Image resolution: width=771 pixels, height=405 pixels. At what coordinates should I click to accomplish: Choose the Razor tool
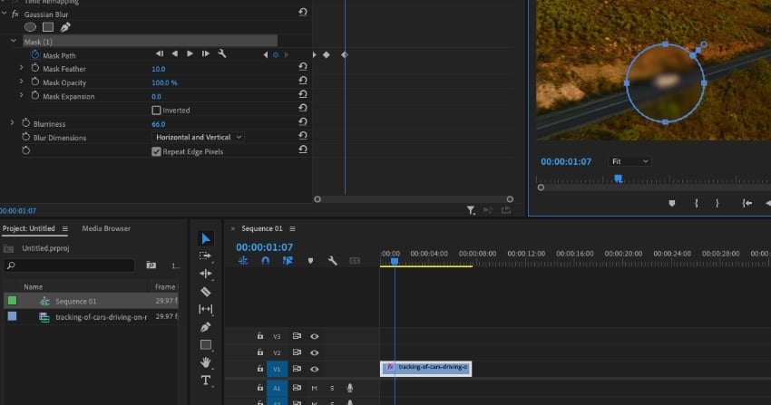(206, 292)
